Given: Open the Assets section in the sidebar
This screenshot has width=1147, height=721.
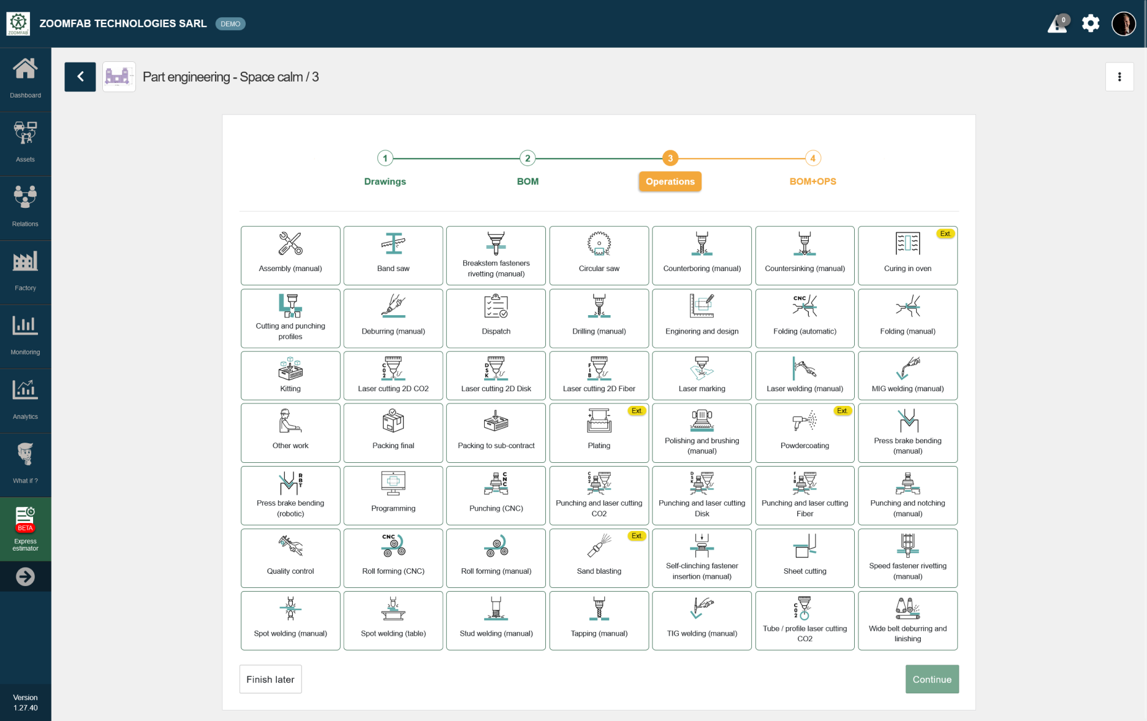Looking at the screenshot, I should pos(25,143).
